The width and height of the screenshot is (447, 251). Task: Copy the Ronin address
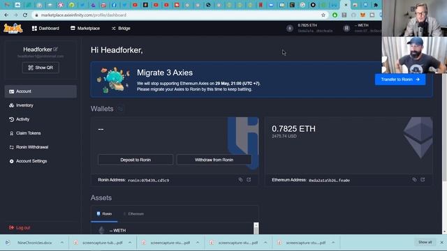pyautogui.click(x=240, y=180)
